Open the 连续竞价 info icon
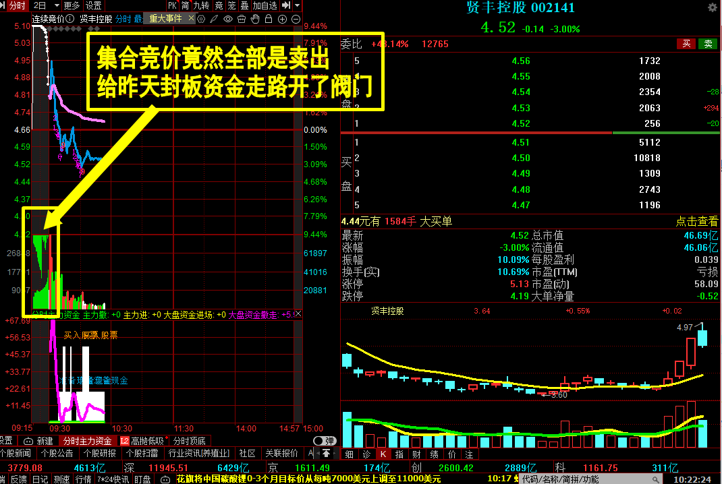Image resolution: width=722 pixels, height=484 pixels. (x=70, y=19)
